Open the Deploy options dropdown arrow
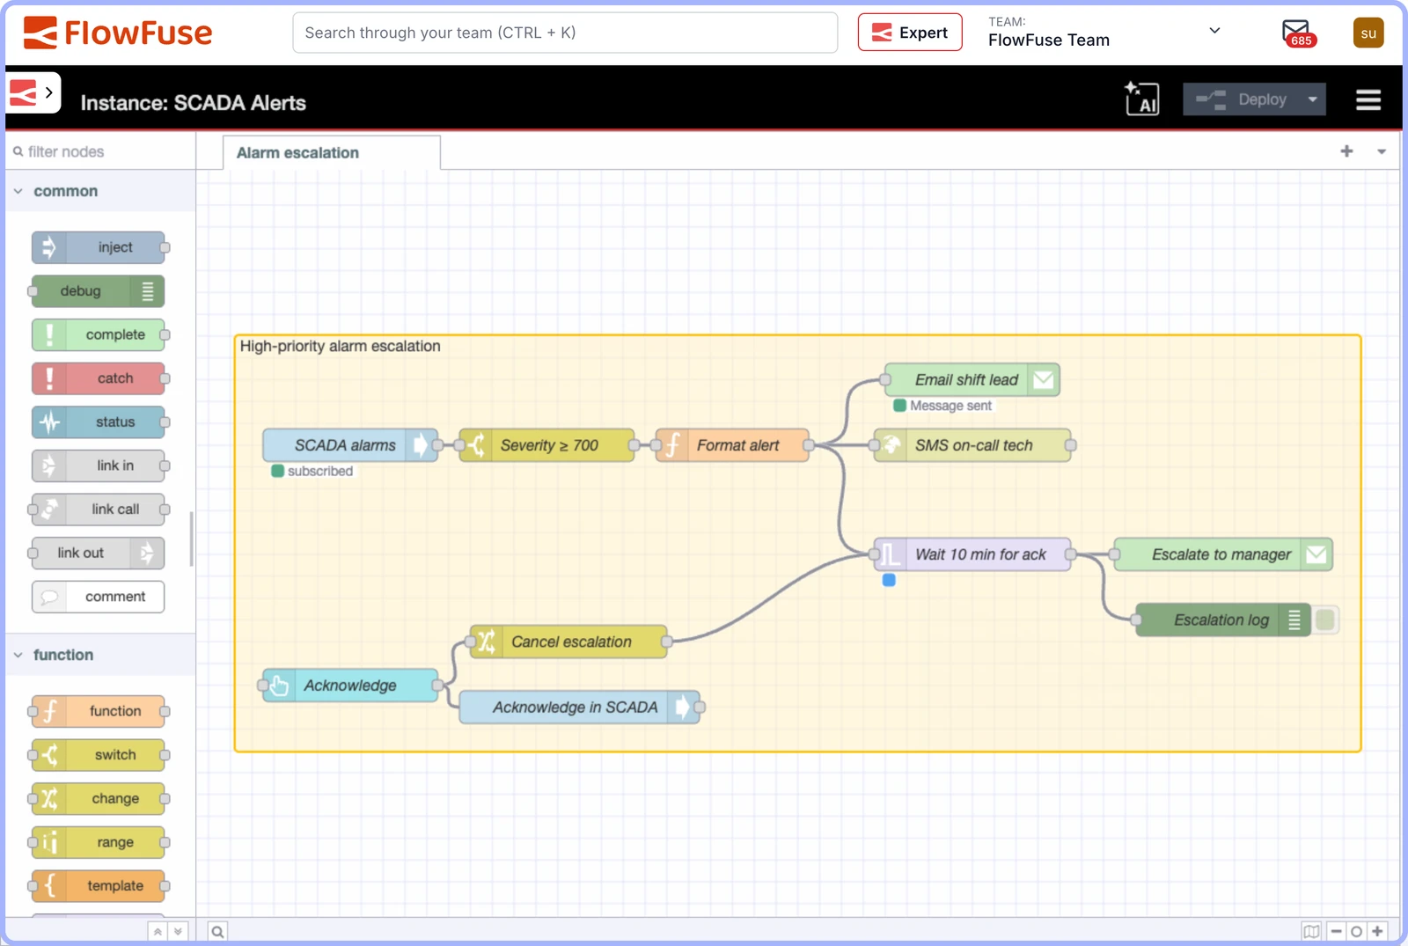This screenshot has width=1408, height=946. click(1313, 99)
